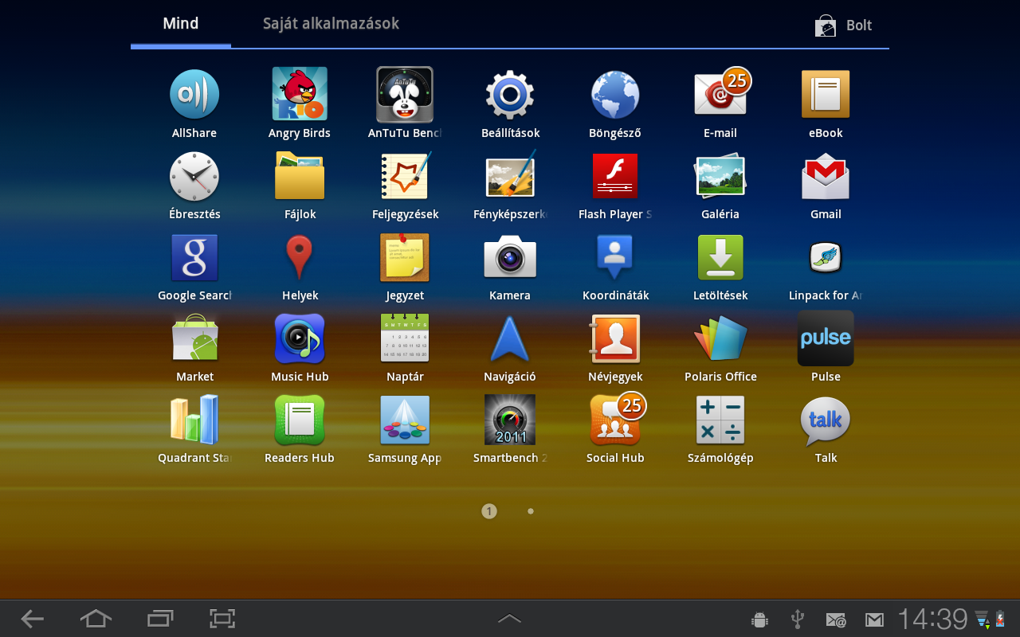Image resolution: width=1020 pixels, height=637 pixels.
Task: Go to app page 2 dot
Action: [531, 511]
